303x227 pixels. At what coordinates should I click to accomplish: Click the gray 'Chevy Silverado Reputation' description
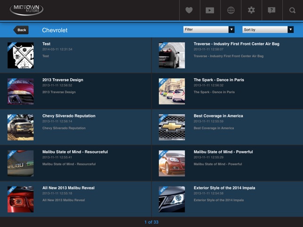(64, 128)
